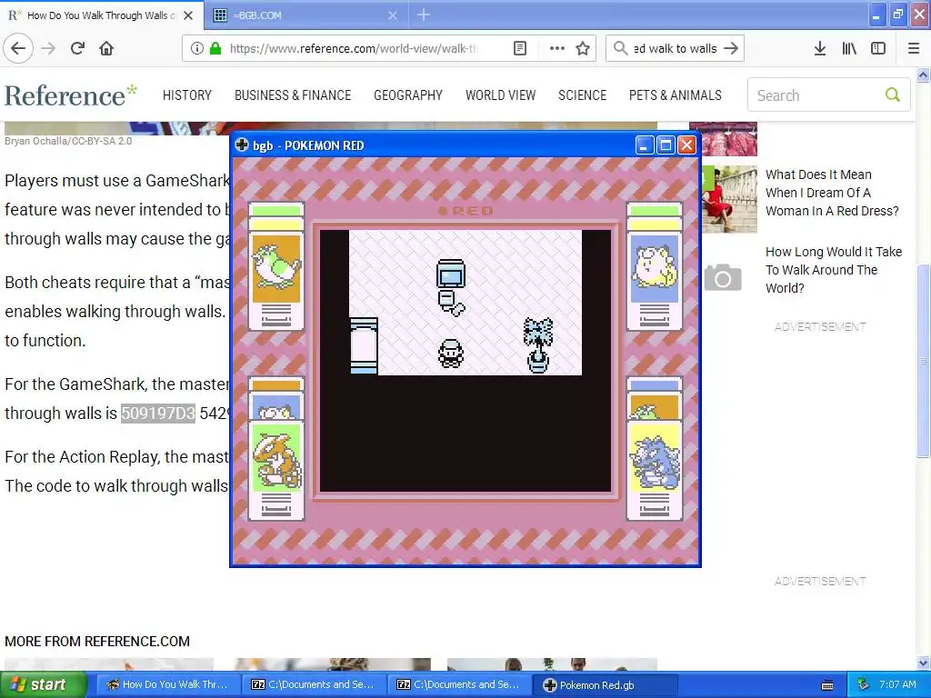This screenshot has width=931, height=698.
Task: Click page scrollbar up arrow
Action: 923,75
